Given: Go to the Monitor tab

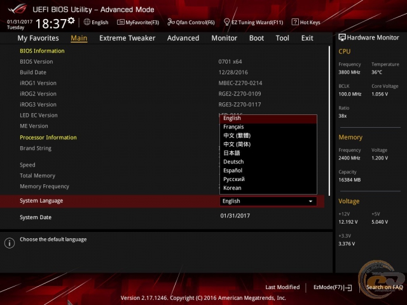Looking at the screenshot, I should (x=224, y=38).
